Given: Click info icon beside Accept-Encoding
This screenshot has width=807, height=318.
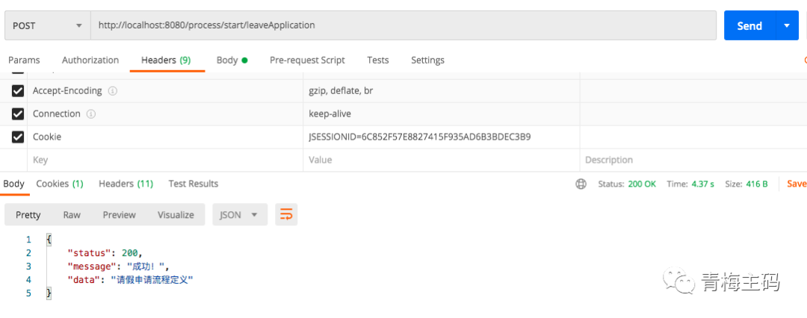Looking at the screenshot, I should (x=113, y=91).
